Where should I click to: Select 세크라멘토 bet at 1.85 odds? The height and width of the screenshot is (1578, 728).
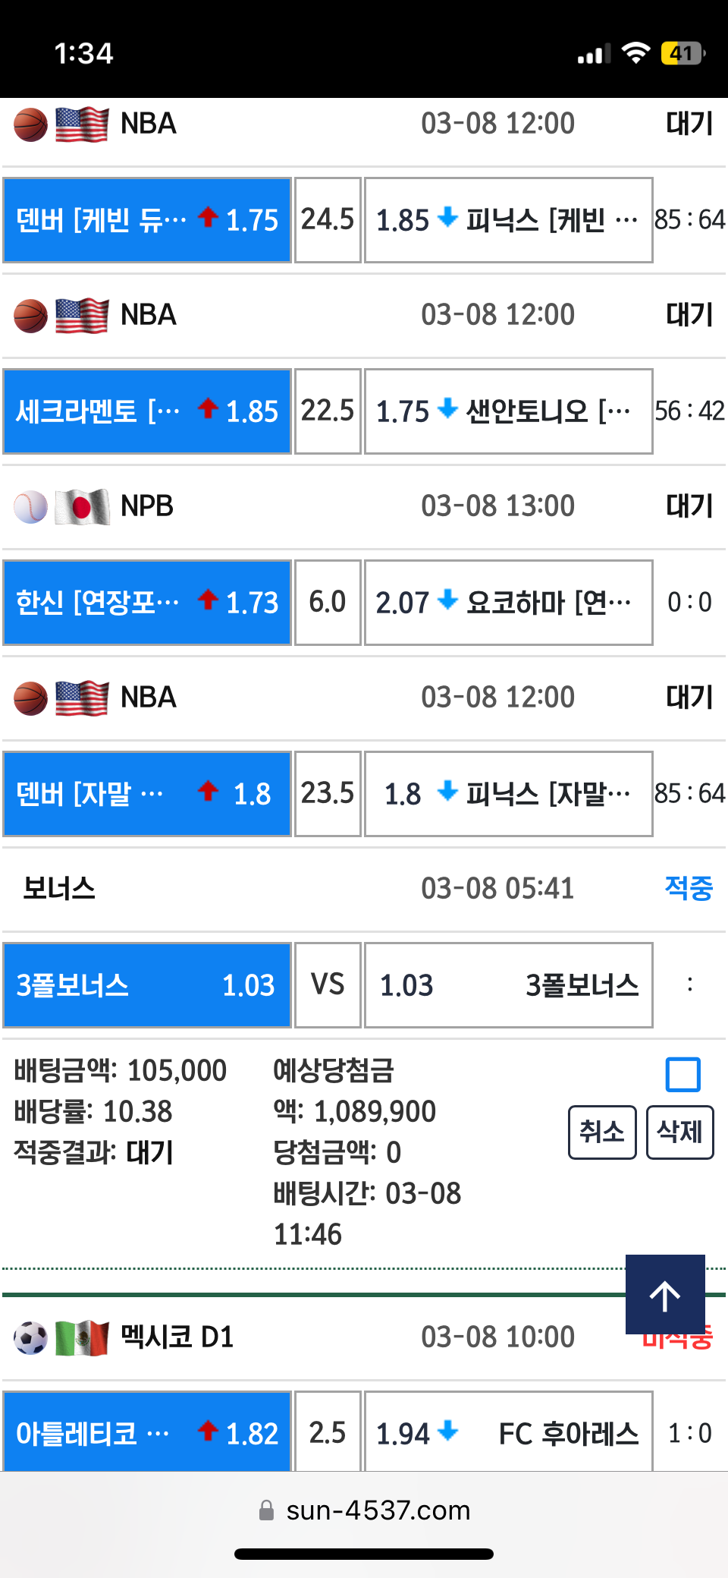(147, 411)
